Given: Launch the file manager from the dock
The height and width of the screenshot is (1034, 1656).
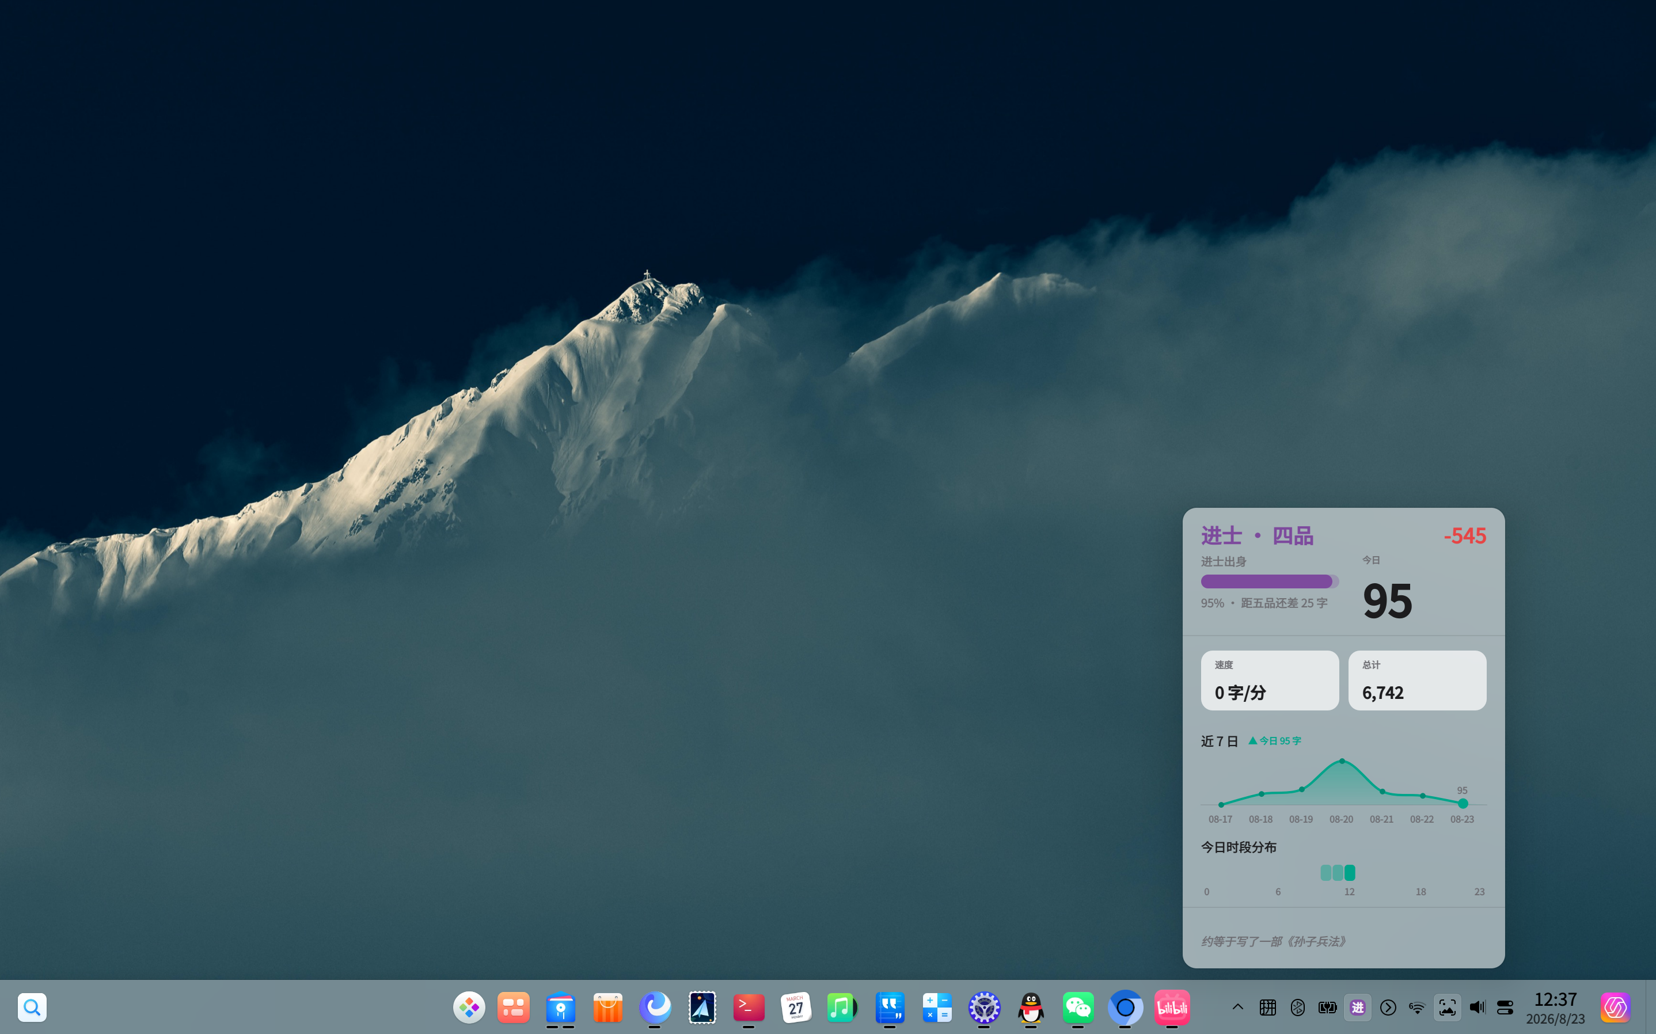Looking at the screenshot, I should tap(561, 1008).
